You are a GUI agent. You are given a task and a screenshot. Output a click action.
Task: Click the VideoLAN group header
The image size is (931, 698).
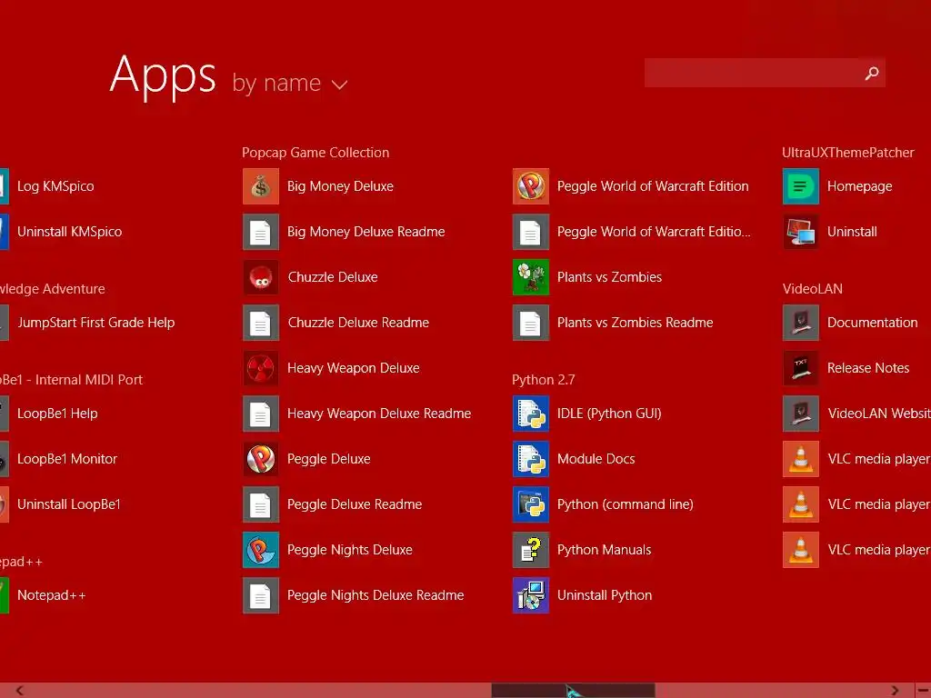pyautogui.click(x=812, y=289)
